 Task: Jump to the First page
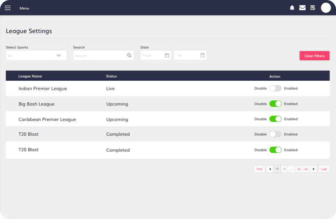(259, 169)
